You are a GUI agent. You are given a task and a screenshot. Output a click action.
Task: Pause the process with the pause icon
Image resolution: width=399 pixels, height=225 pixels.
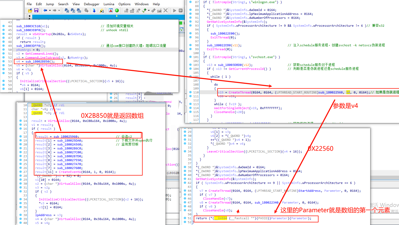pyautogui.click(x=181, y=10)
